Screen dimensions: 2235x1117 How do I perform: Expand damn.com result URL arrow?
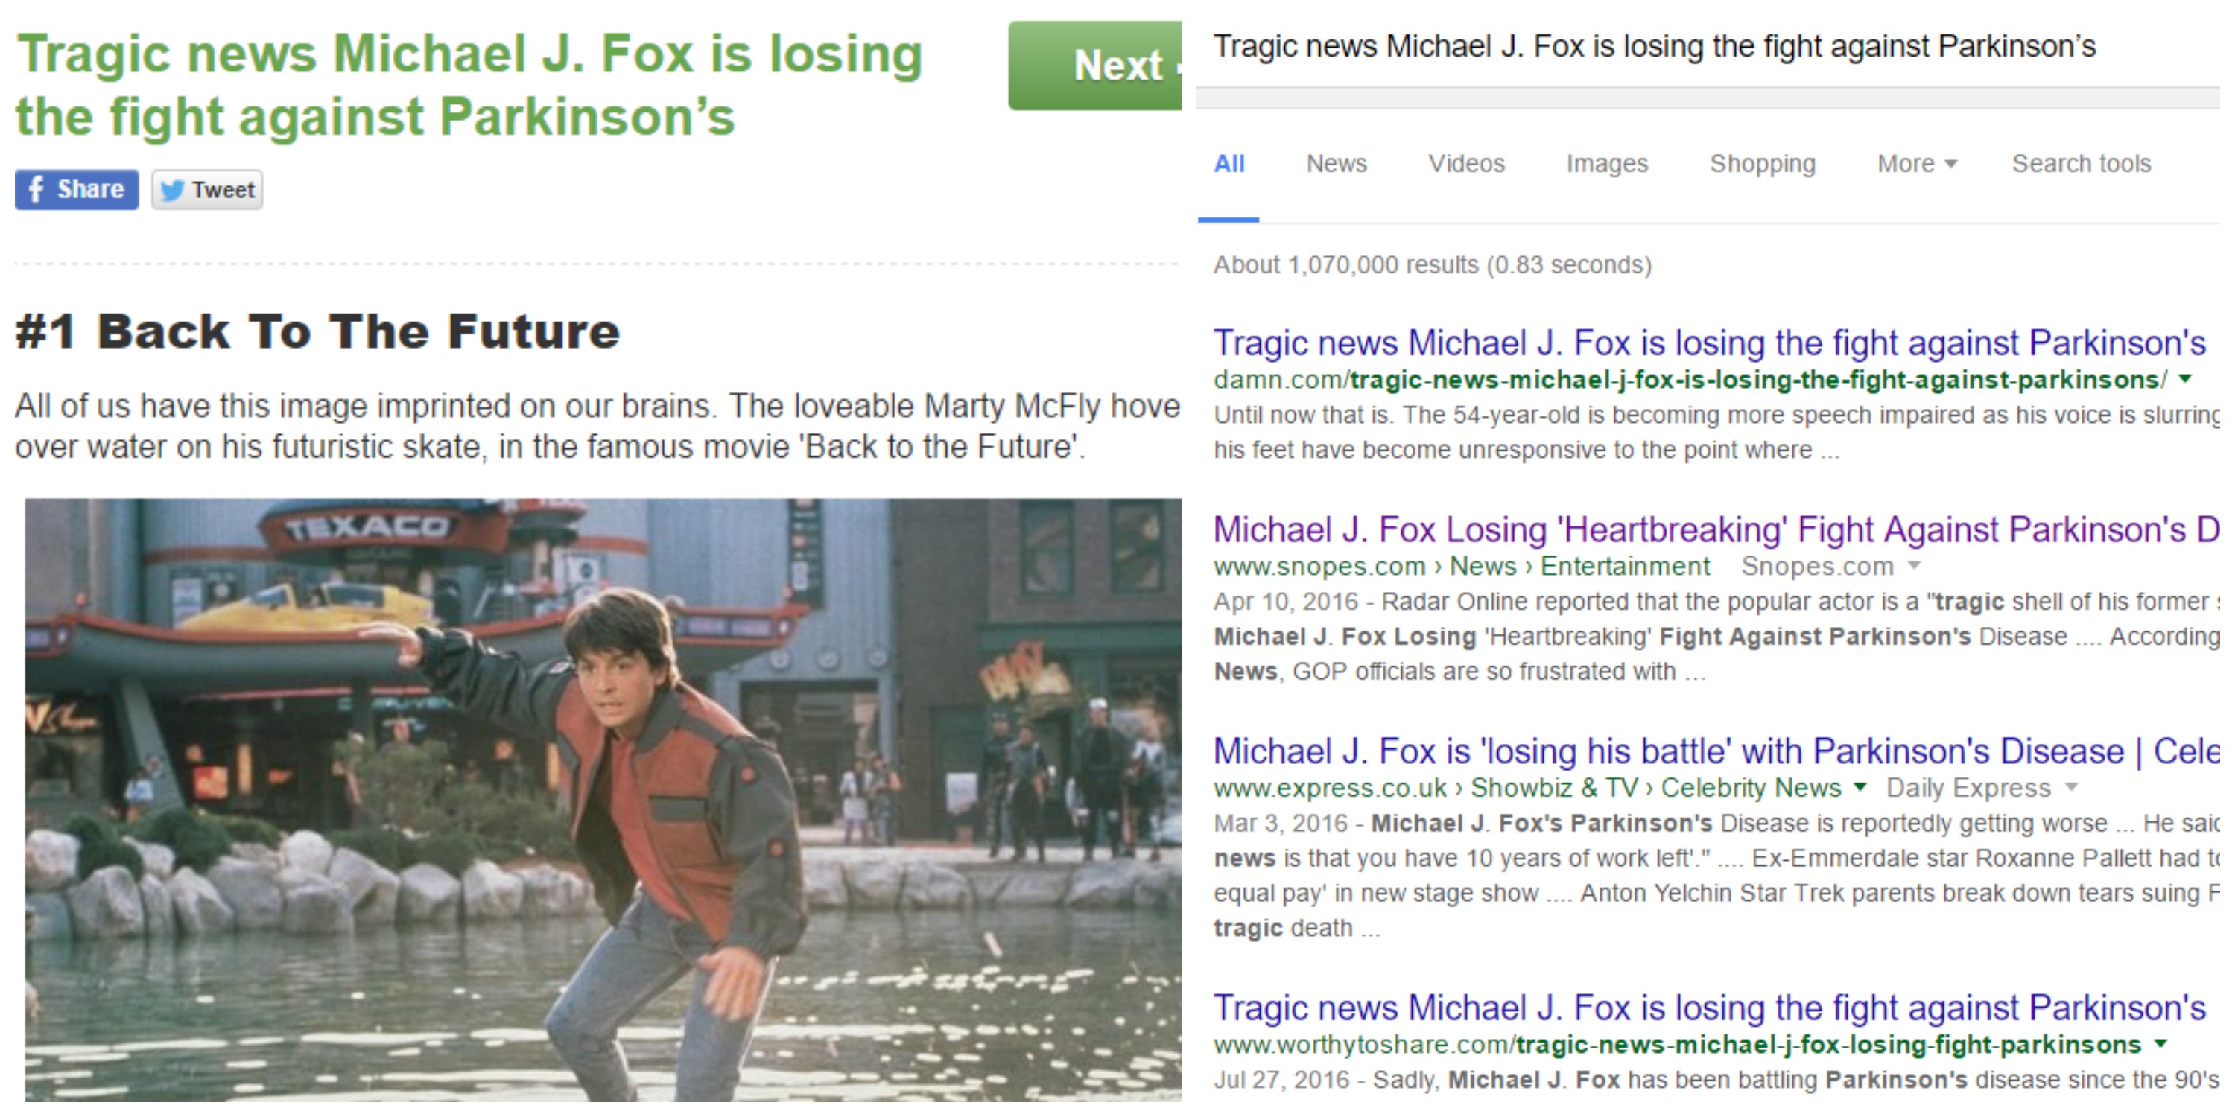pyautogui.click(x=2186, y=379)
